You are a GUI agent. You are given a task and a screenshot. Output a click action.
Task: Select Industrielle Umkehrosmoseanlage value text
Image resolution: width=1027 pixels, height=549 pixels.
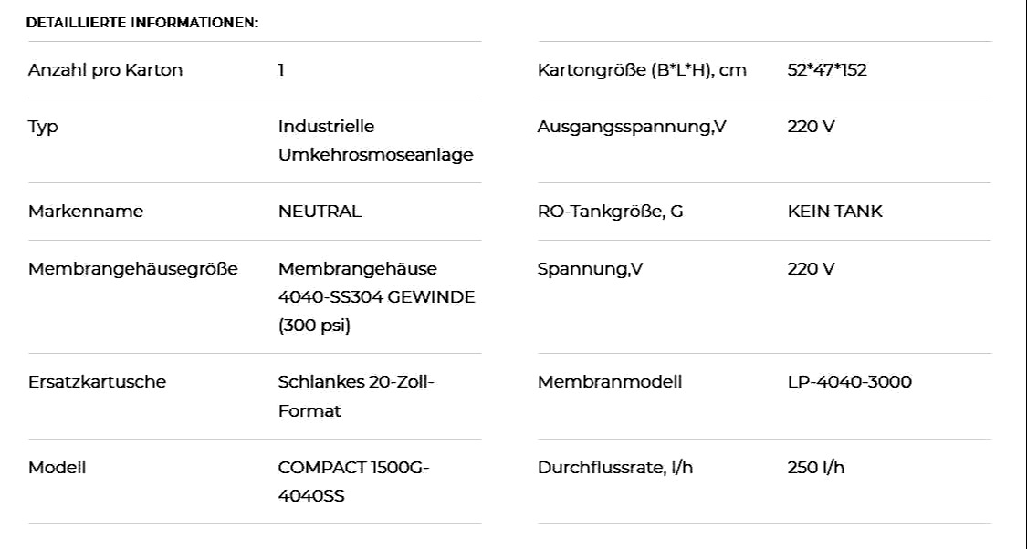click(x=376, y=140)
